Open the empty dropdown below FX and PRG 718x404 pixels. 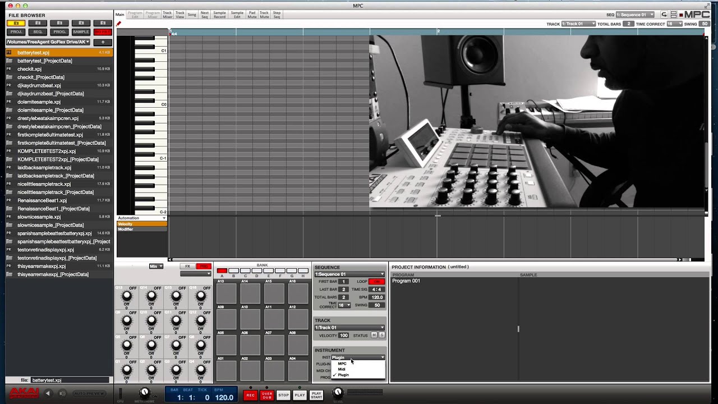(195, 274)
